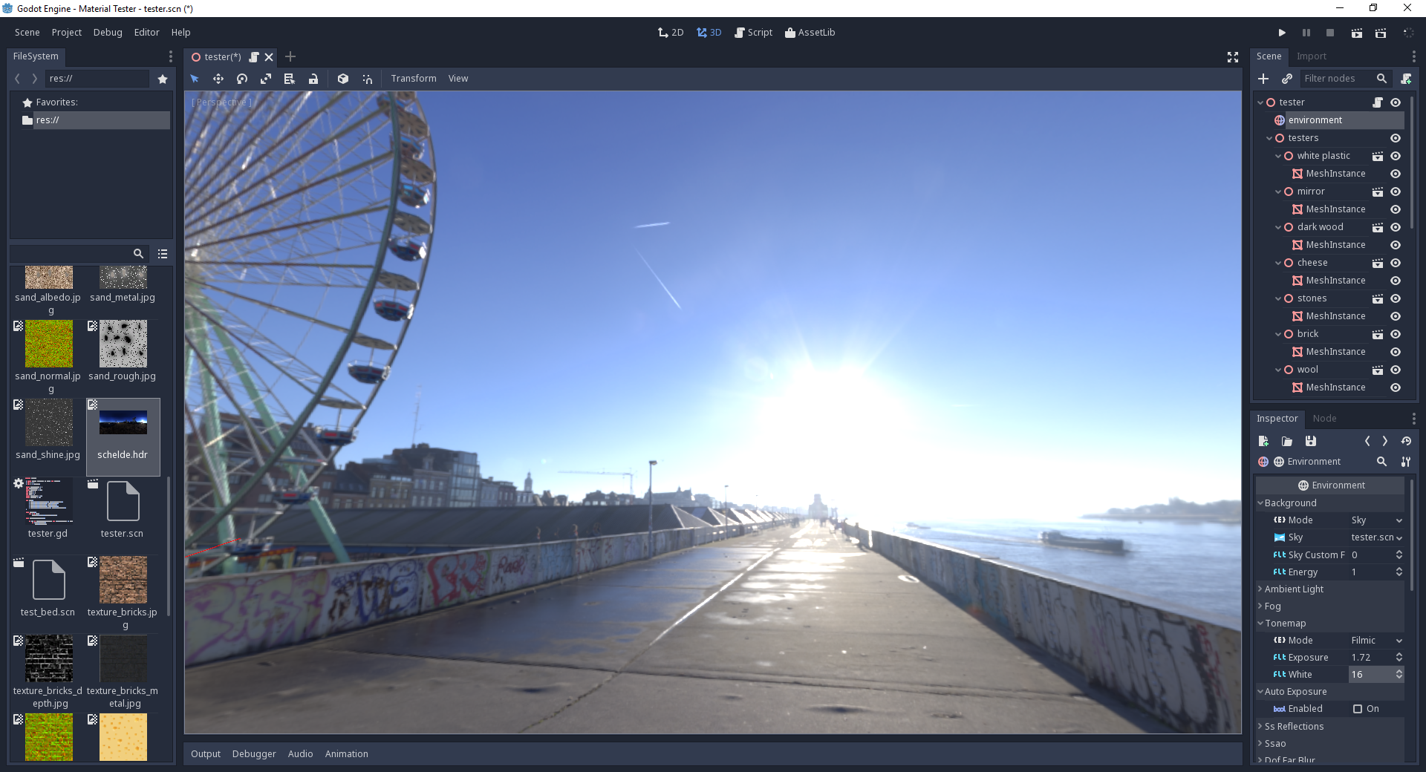Viewport: 1426px width, 772px height.
Task: Collapse the dark wood node in the scene tree
Action: point(1278,227)
